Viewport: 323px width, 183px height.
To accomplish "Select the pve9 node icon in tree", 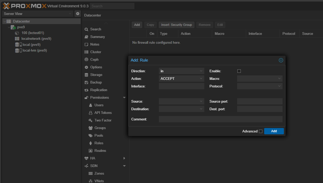I will click(13, 27).
